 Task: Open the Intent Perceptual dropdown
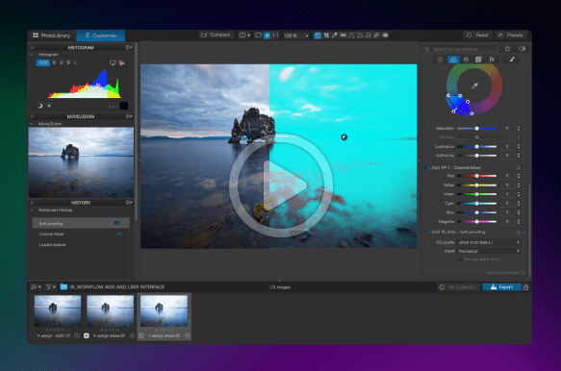[x=489, y=251]
